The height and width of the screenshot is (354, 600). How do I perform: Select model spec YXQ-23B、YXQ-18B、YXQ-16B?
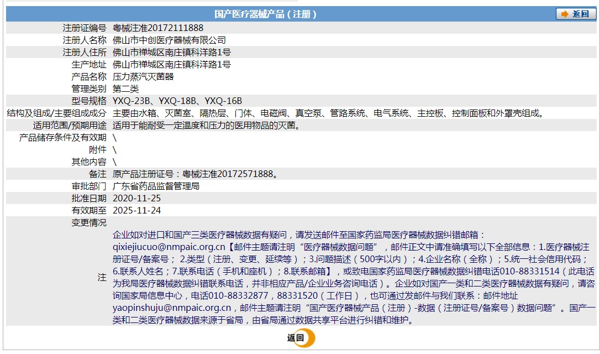[x=177, y=101]
